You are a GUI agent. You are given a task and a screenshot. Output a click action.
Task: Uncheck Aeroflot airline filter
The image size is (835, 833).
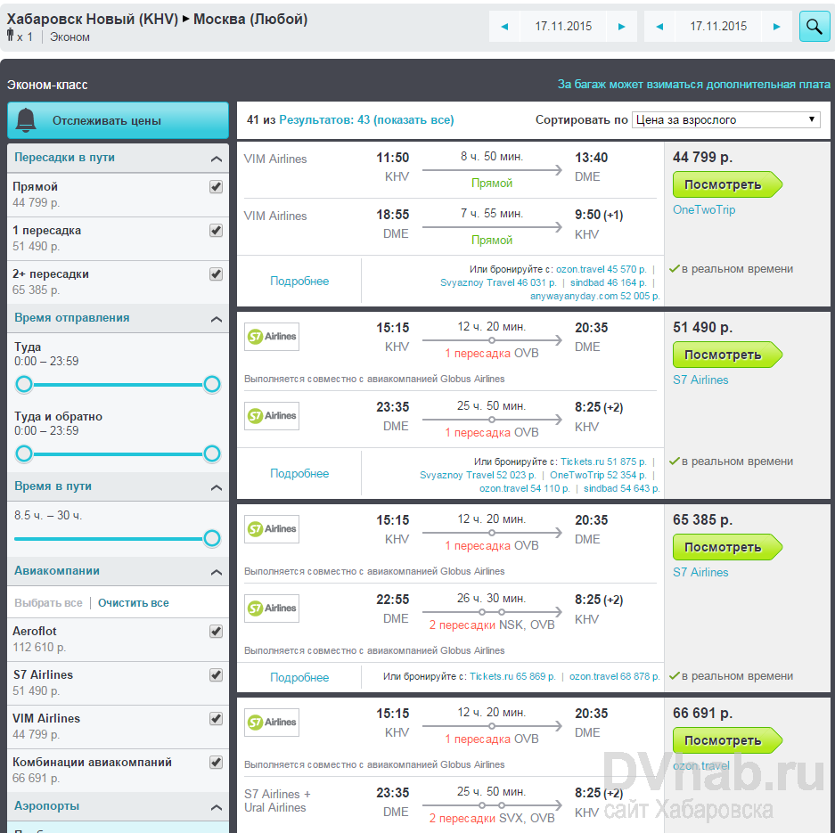[216, 632]
